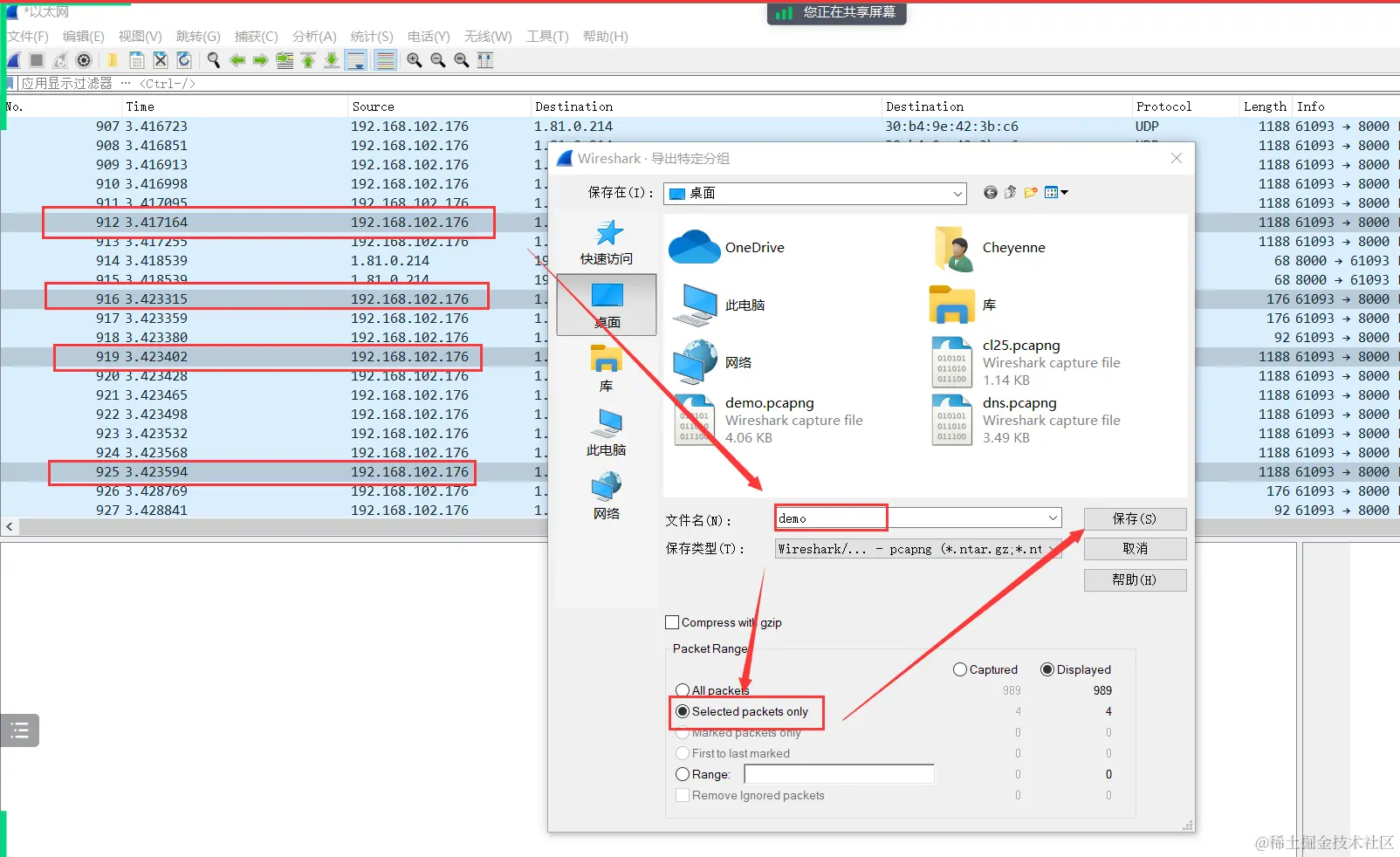Open Quick access (快速访问) in sidebar
The image size is (1400, 857).
coord(607,243)
